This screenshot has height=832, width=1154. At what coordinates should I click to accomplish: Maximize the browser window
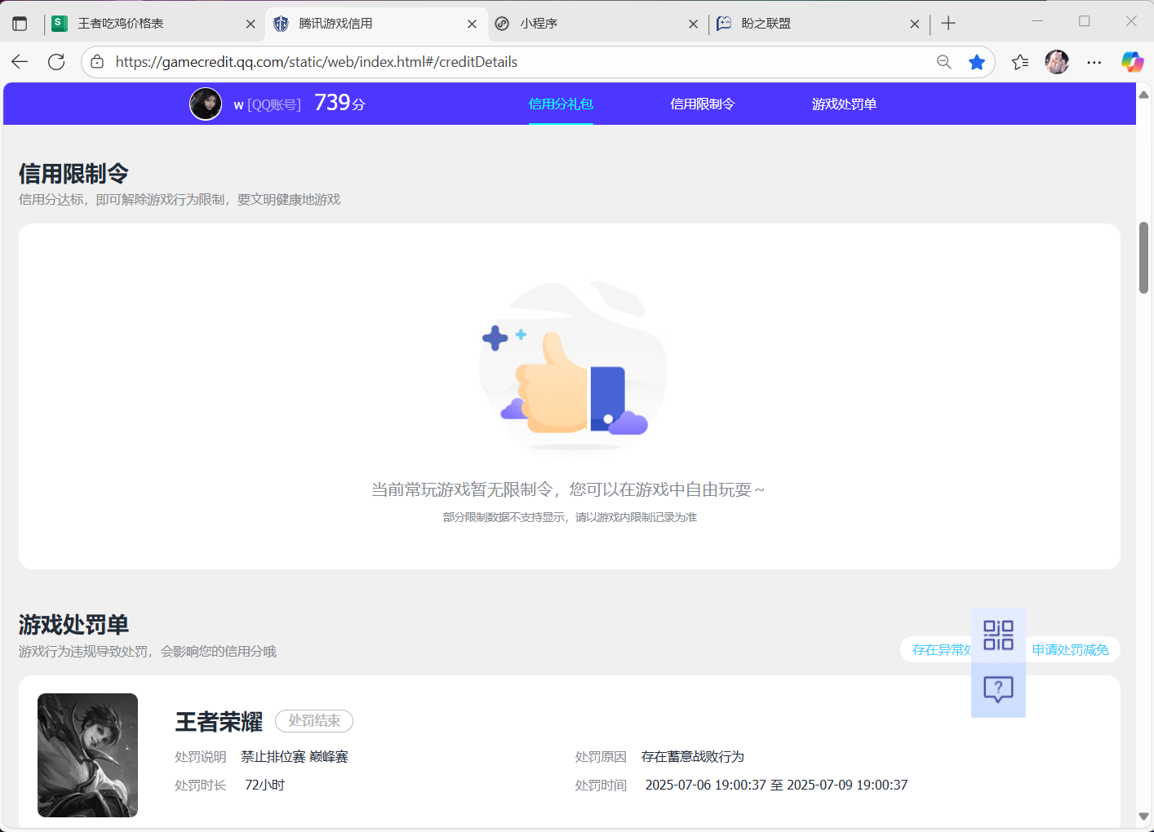click(1085, 21)
